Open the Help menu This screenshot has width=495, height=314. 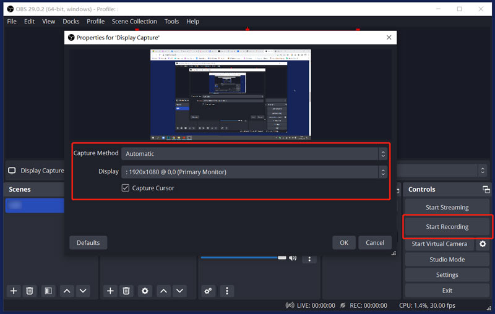pyautogui.click(x=192, y=21)
